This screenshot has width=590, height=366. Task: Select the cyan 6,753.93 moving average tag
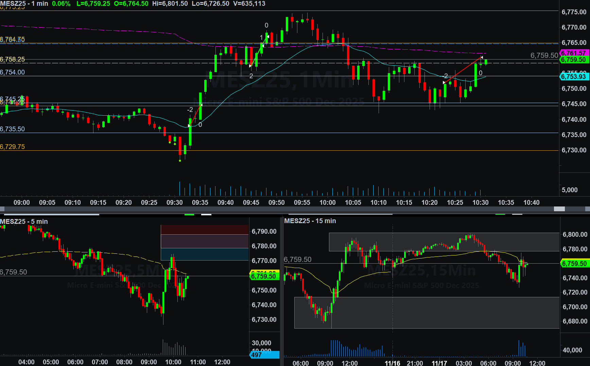[x=573, y=77]
